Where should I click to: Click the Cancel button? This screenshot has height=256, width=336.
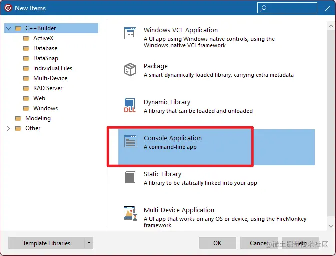tap(259, 243)
